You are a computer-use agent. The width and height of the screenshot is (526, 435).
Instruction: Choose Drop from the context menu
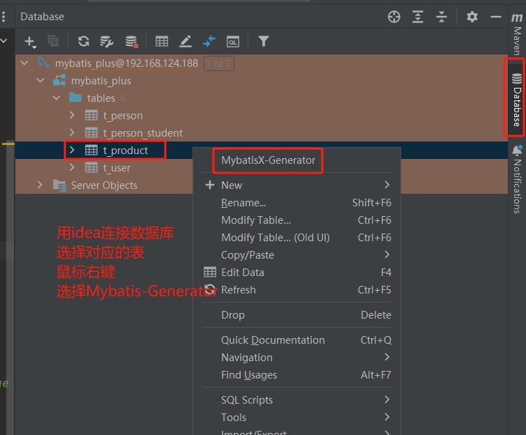(x=297, y=314)
